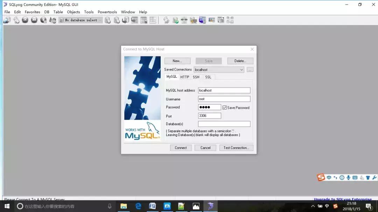Open the 'No database select' dropdown

pos(80,20)
